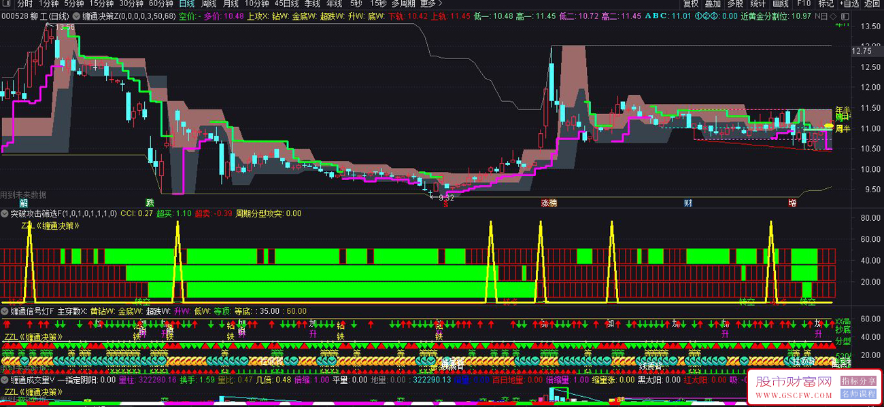Click the 名师课程 link in banner
This screenshot has width=884, height=407.
(x=858, y=393)
